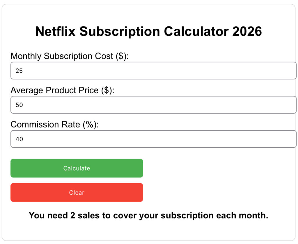Click the value 25 in the subscription field
Screen dimensions: 298x244
19,71
